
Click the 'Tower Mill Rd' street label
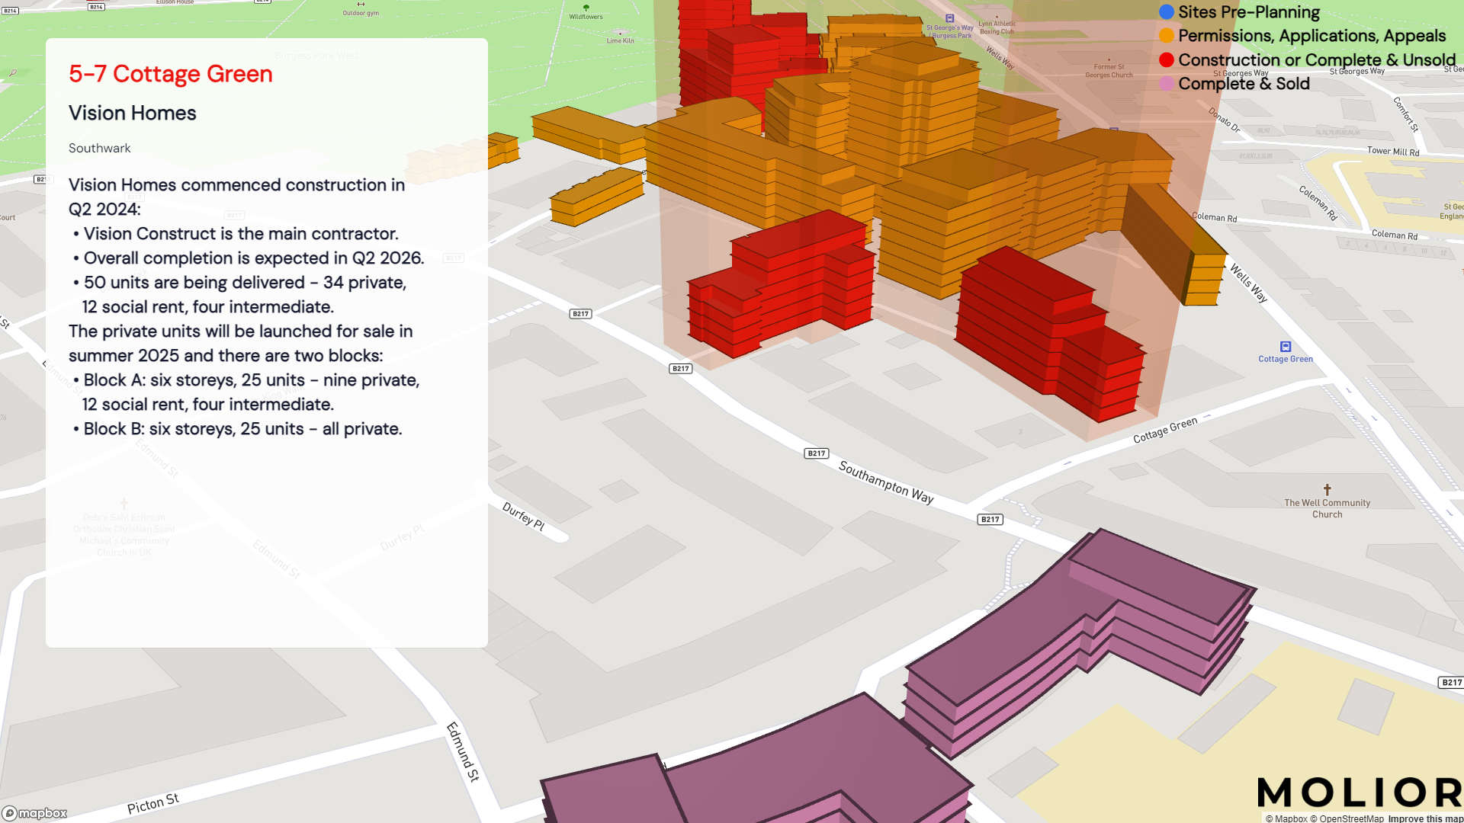1393,151
